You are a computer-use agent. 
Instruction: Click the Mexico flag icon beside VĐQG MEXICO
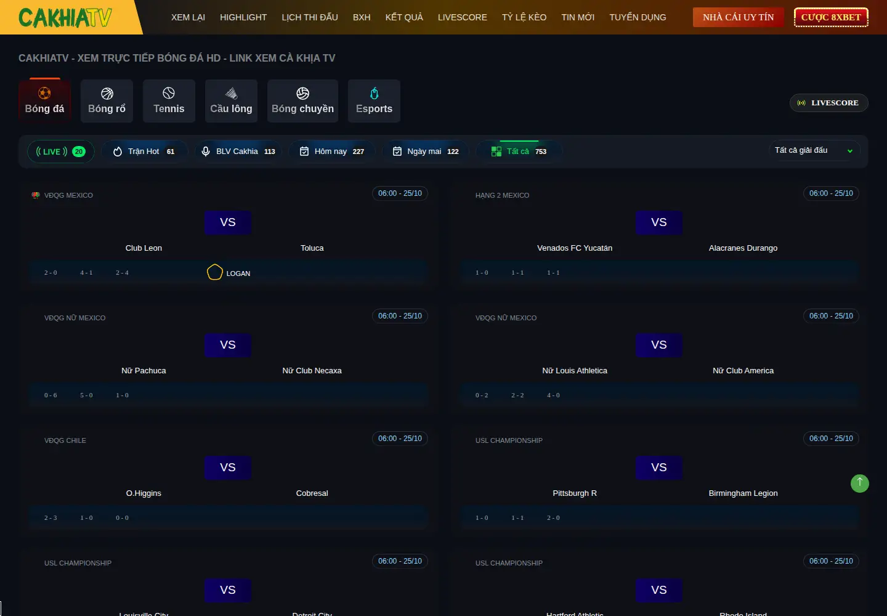[36, 195]
